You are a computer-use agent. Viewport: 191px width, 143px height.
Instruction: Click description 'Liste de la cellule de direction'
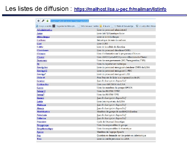(x=111, y=47)
